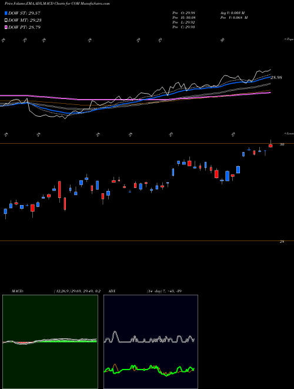Click the 'Pre L: 29.92' low value
This screenshot has width=294, height=389.
point(183,22)
